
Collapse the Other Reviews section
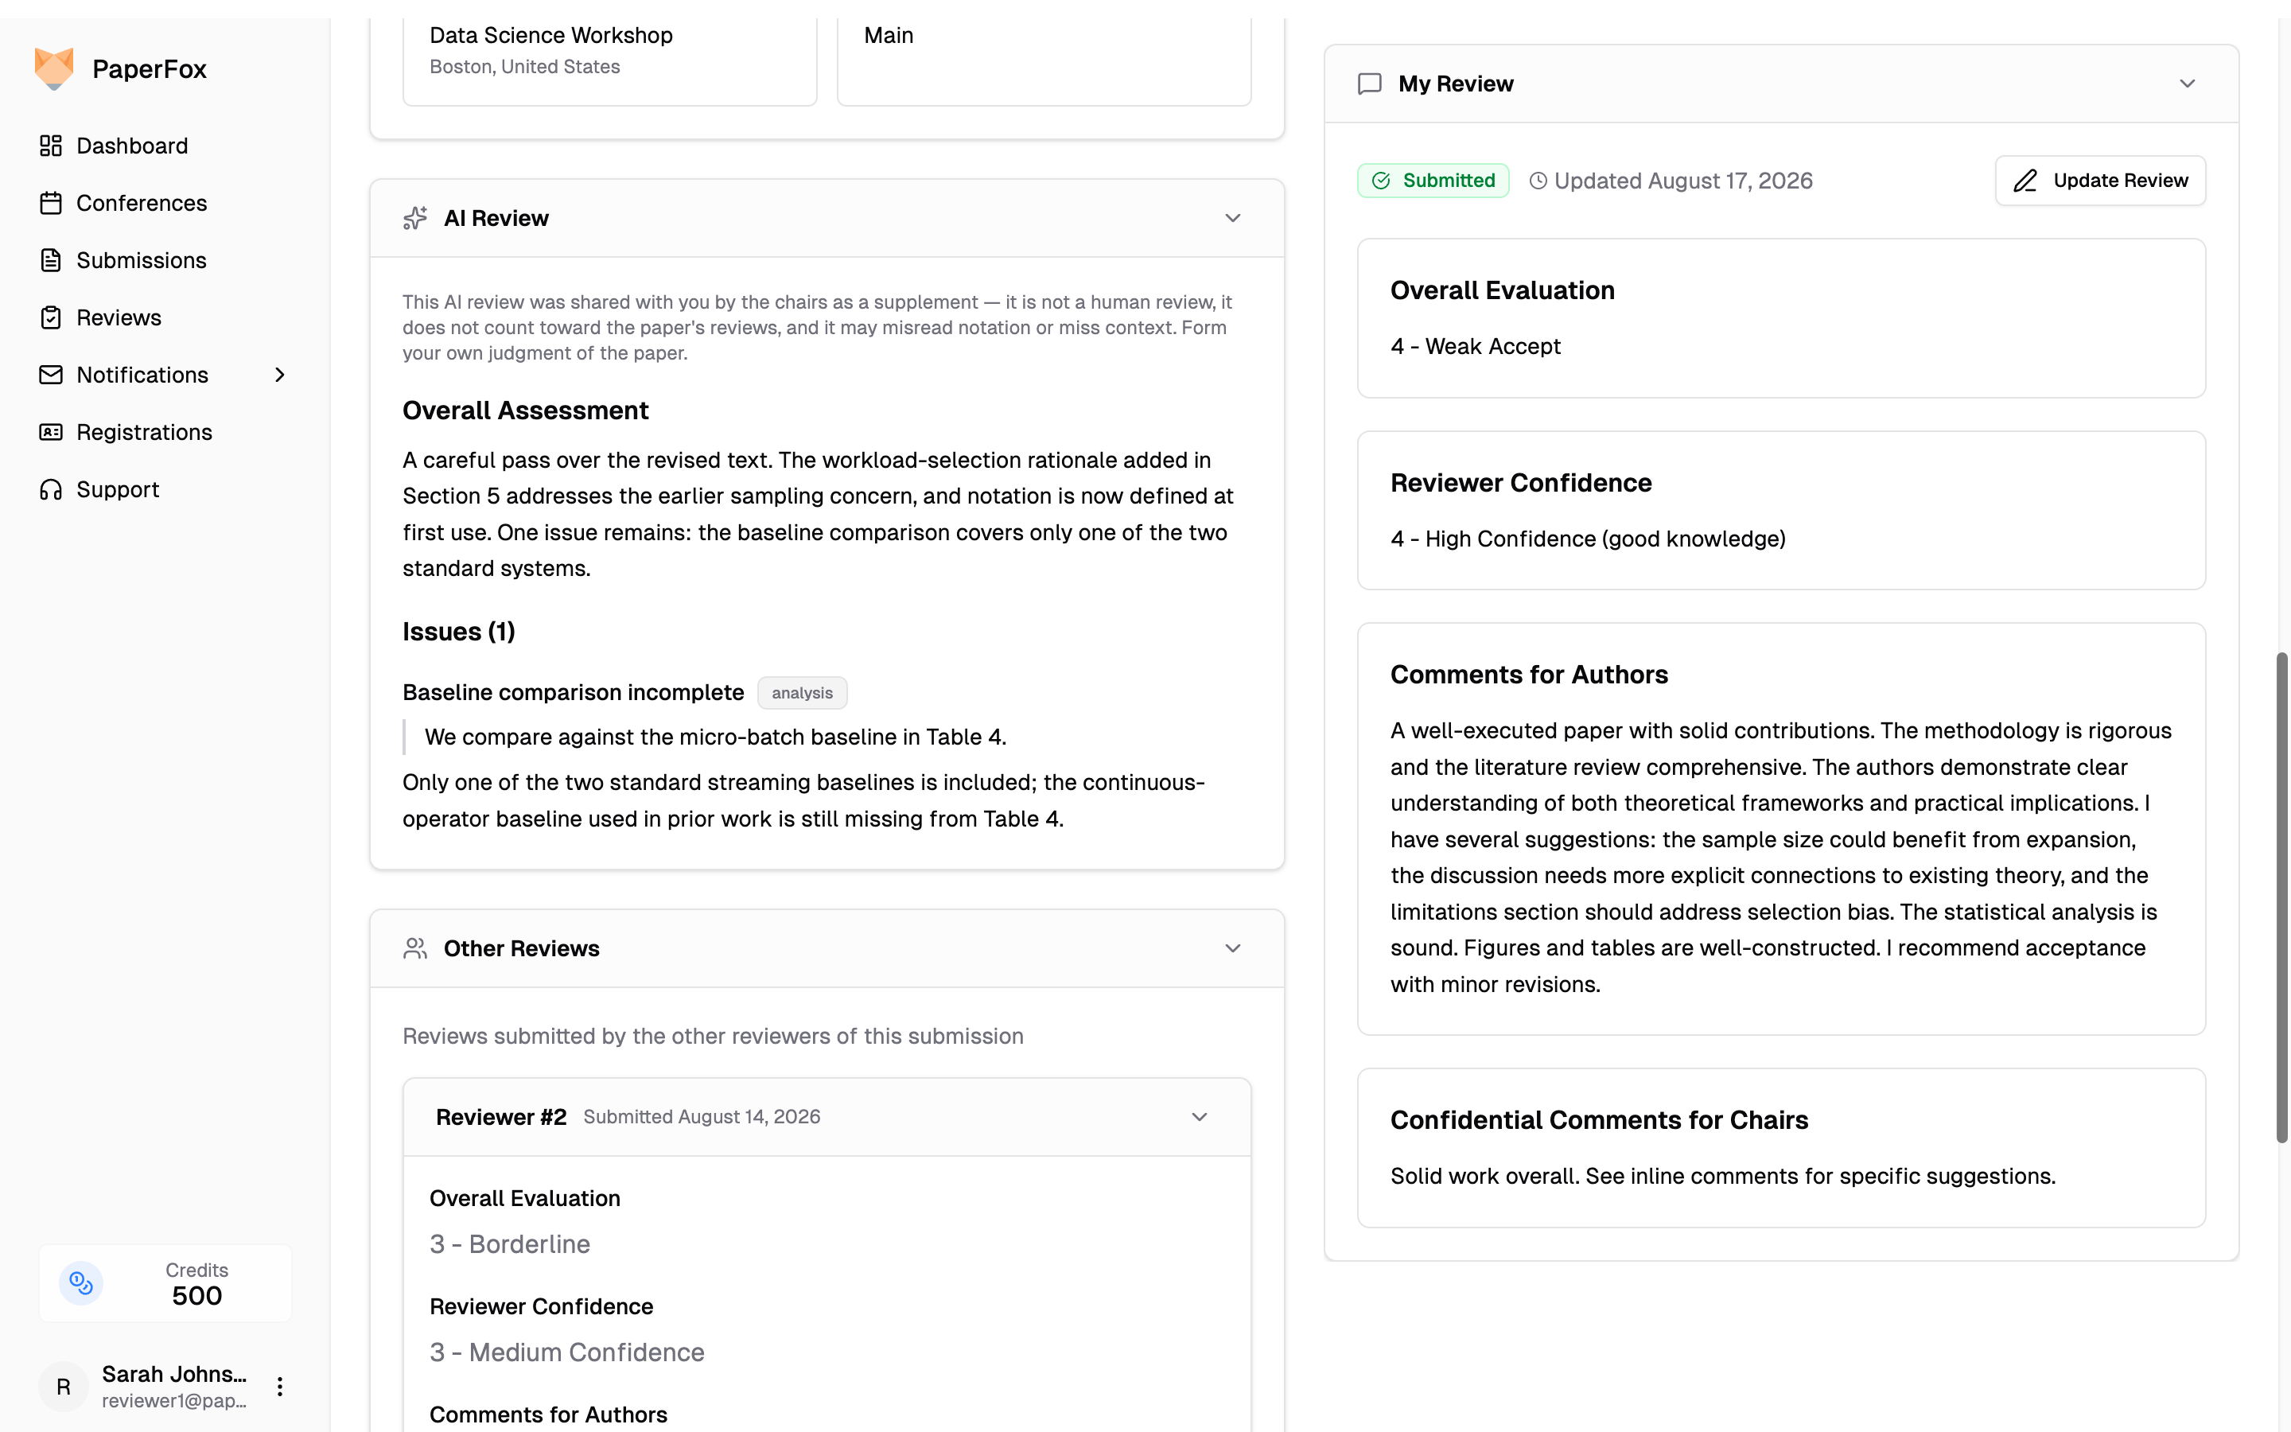pyautogui.click(x=1232, y=948)
